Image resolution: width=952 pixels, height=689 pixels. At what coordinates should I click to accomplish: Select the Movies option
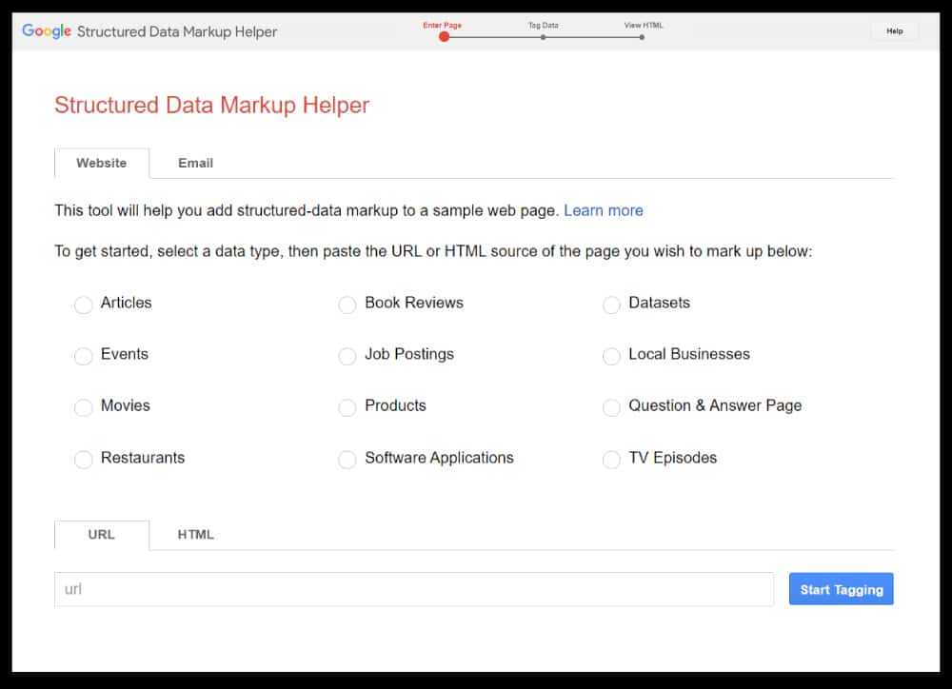(x=84, y=407)
